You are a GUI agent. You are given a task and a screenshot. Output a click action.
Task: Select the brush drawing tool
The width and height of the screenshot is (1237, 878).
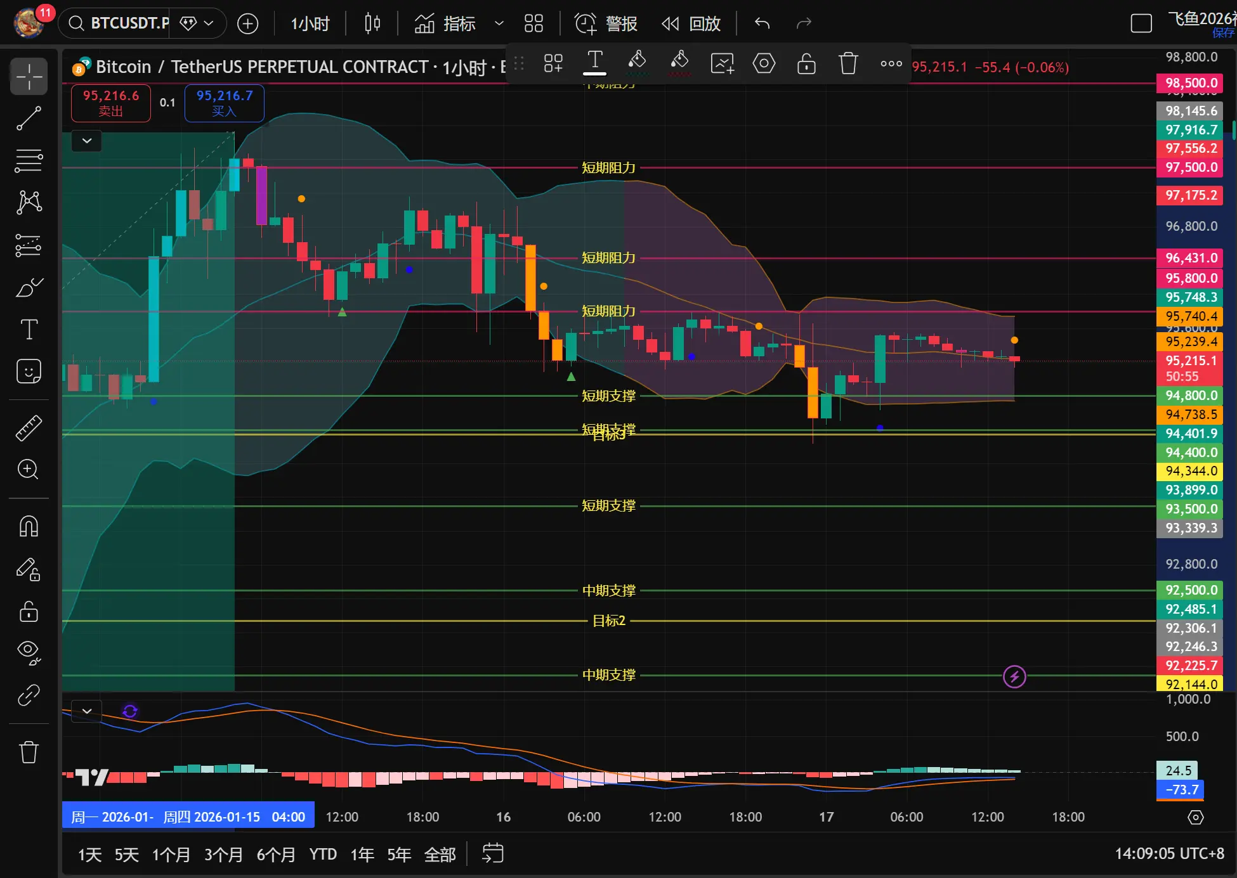29,287
